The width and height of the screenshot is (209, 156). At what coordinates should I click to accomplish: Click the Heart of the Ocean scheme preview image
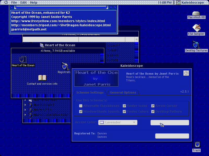pos(96,78)
